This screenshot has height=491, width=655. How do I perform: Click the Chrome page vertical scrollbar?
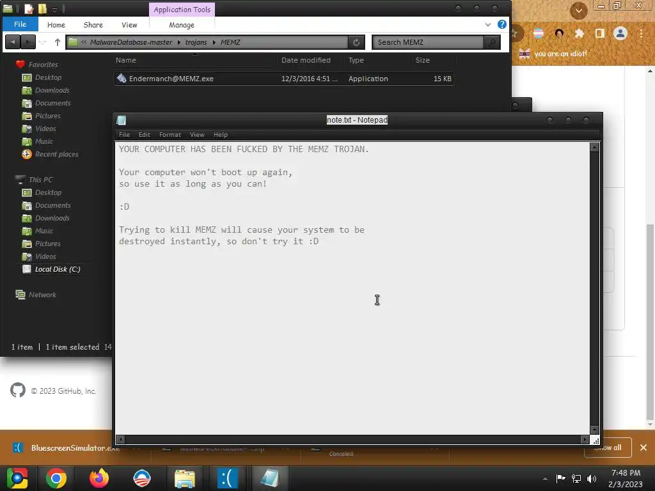(x=650, y=322)
